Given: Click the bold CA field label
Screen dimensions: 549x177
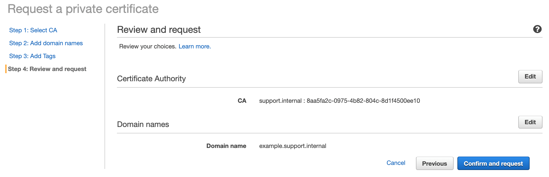Looking at the screenshot, I should (242, 101).
